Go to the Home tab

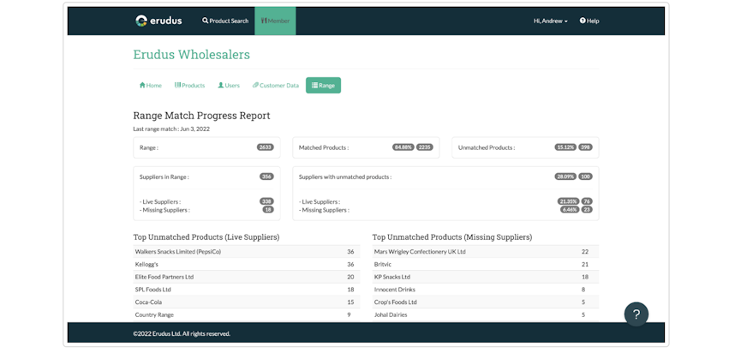point(151,86)
